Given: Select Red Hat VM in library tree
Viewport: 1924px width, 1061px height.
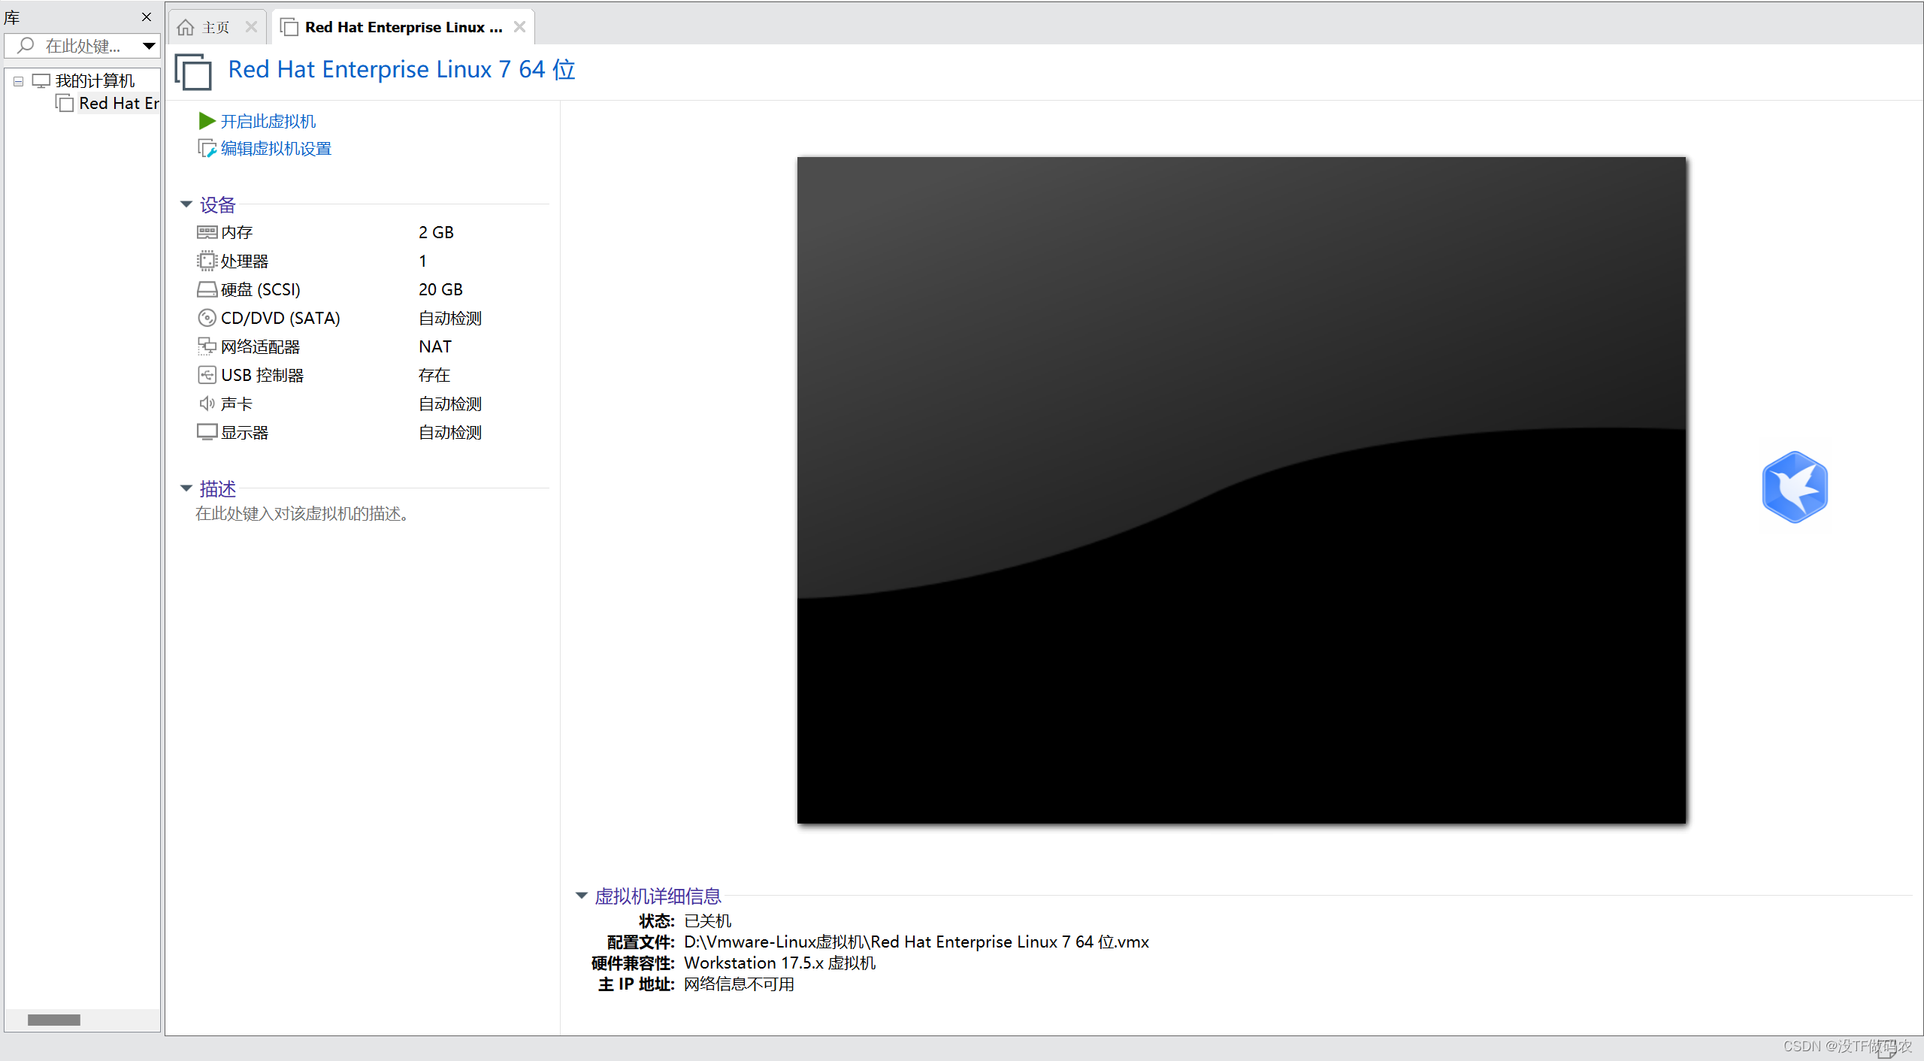Looking at the screenshot, I should click(118, 104).
